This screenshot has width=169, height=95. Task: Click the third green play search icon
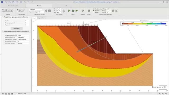[77, 11]
